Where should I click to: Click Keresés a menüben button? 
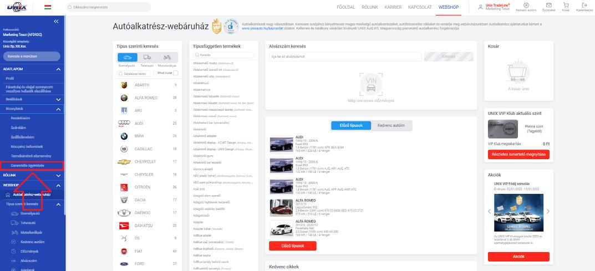click(x=32, y=57)
